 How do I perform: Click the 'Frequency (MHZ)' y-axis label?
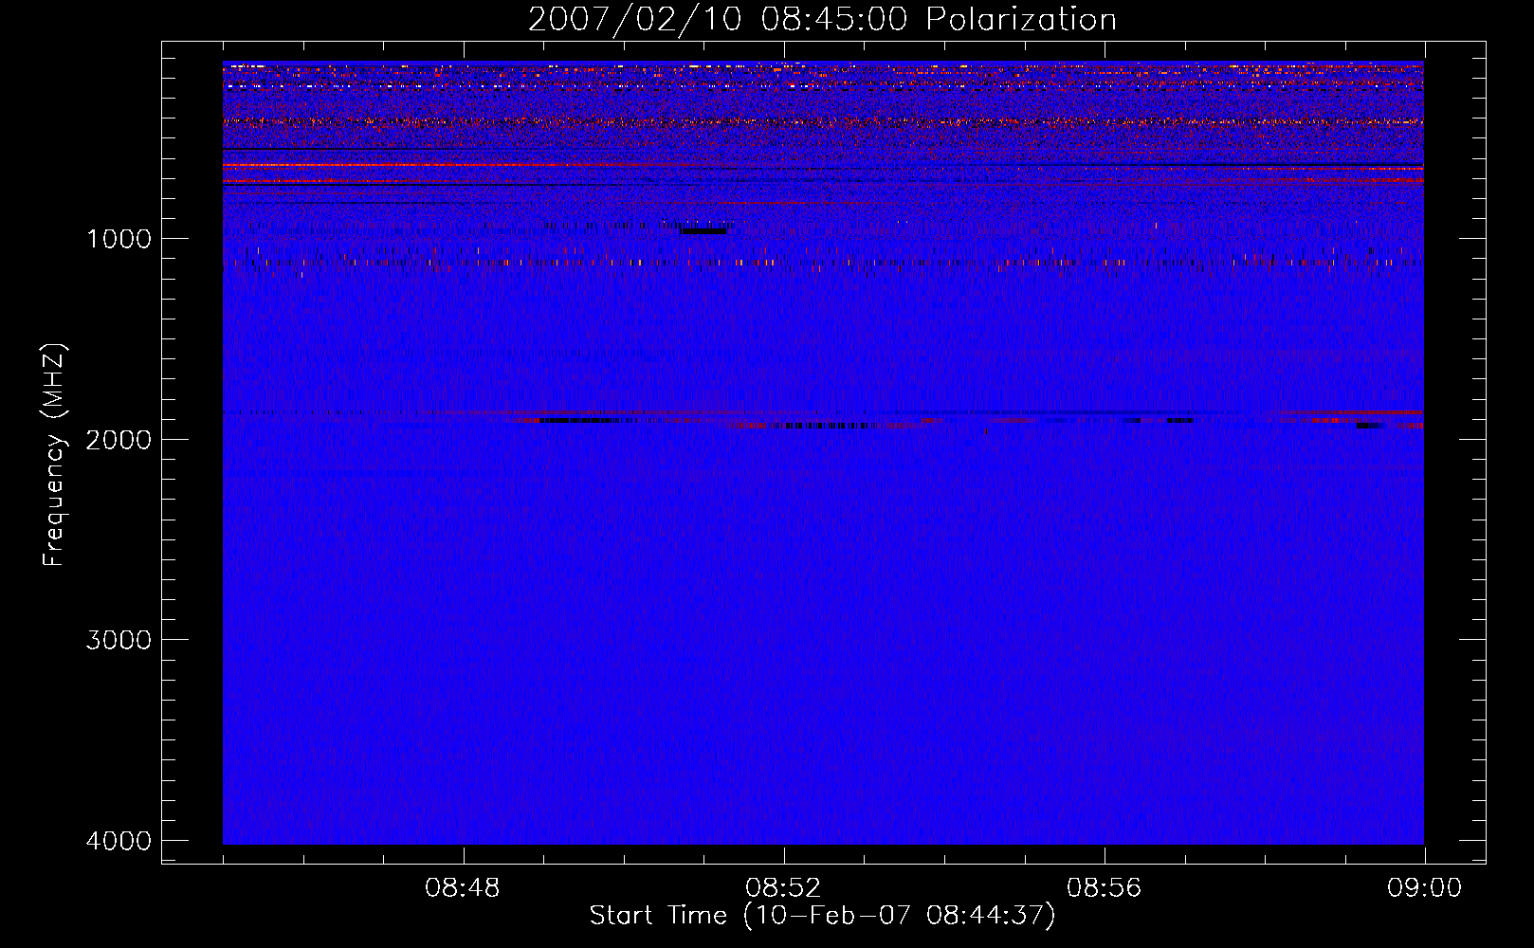pos(54,455)
